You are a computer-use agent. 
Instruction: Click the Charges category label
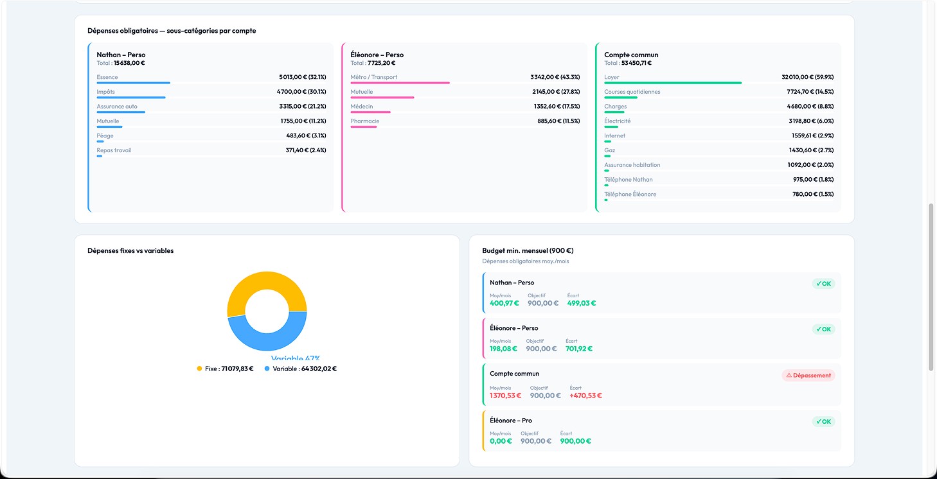point(615,107)
